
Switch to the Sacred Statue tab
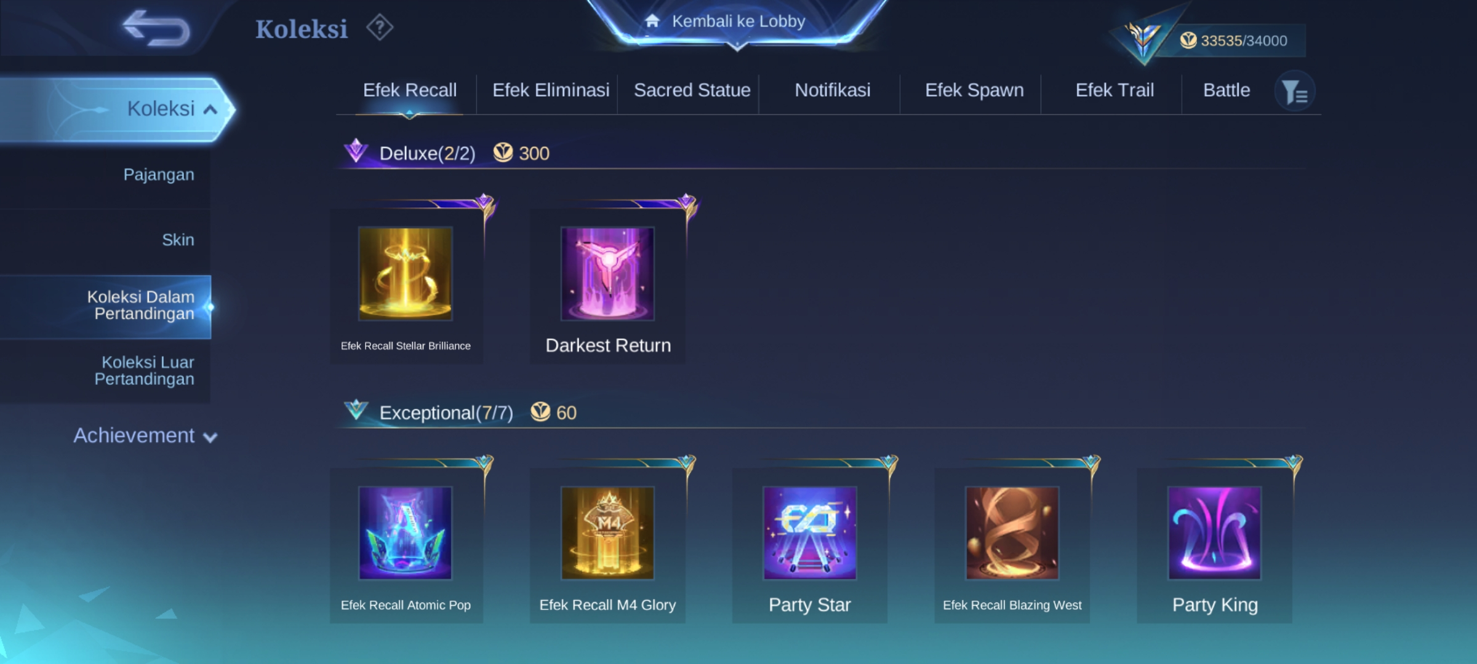click(692, 90)
